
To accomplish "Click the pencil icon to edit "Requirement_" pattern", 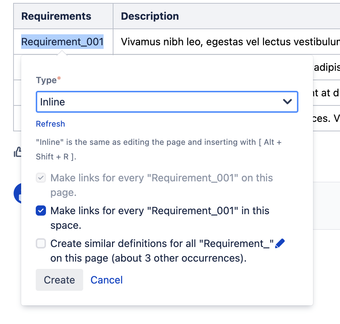I will (x=280, y=243).
